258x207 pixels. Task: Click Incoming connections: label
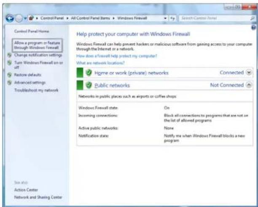pos(98,116)
